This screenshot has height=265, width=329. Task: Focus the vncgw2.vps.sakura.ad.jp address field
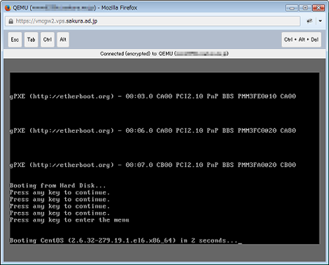point(153,21)
